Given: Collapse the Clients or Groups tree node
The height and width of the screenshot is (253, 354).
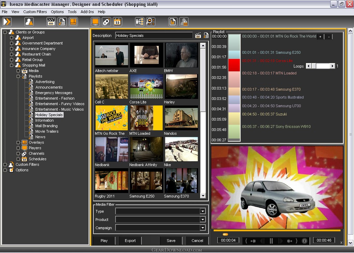Looking at the screenshot, I should point(5,32).
